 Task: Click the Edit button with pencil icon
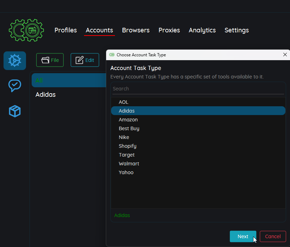tap(85, 60)
